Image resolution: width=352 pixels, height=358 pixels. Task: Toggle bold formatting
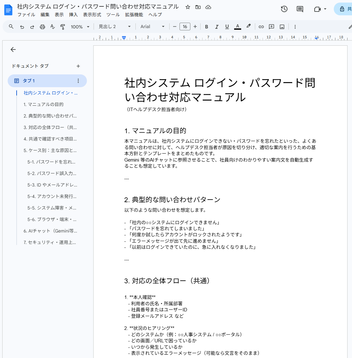click(206, 27)
